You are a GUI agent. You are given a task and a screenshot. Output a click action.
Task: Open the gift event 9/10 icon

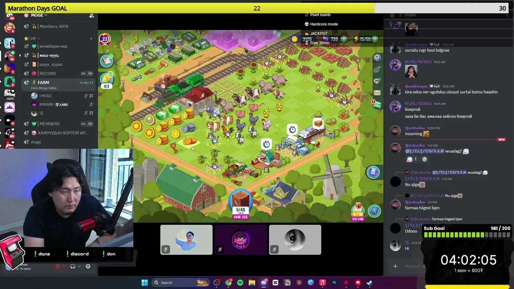coord(357,212)
